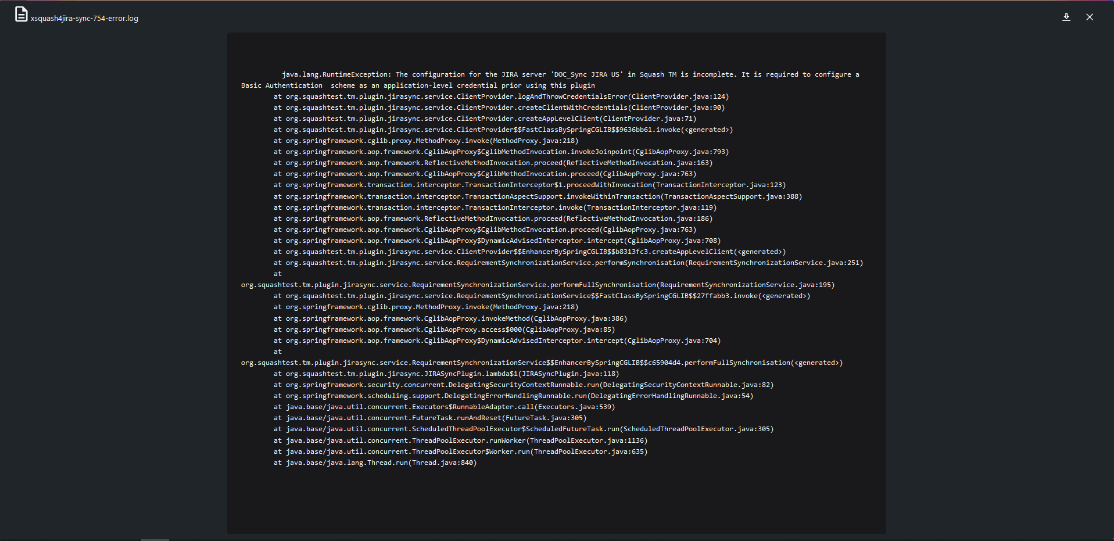Viewport: 1114px width, 541px height.
Task: Click the document icon beside the filename
Action: pyautogui.click(x=21, y=15)
